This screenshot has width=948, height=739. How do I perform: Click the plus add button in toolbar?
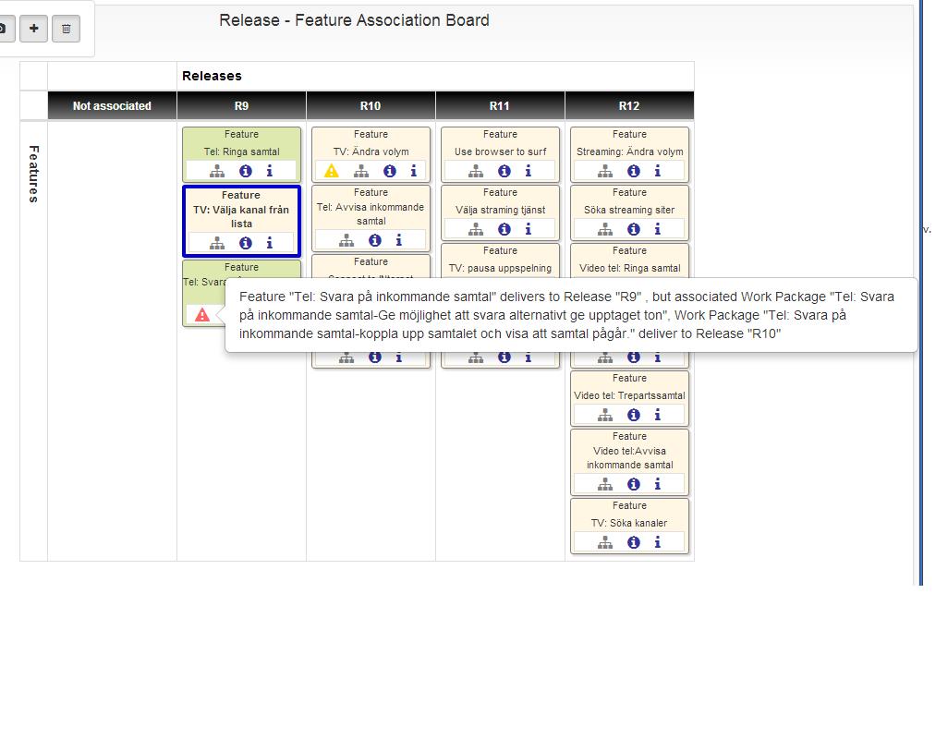coord(34,29)
